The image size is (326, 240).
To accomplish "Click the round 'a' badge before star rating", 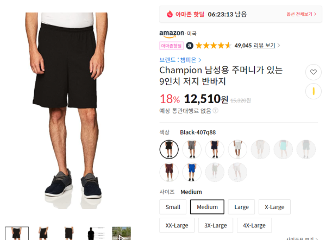I will pos(190,46).
